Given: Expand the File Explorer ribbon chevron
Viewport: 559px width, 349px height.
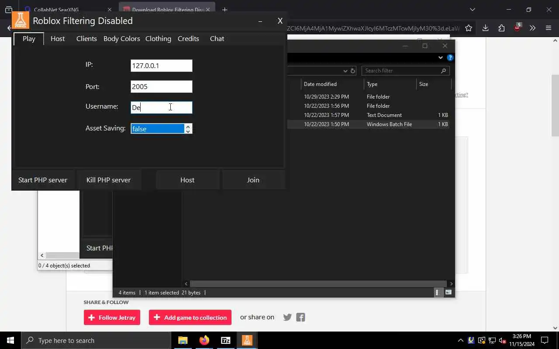Looking at the screenshot, I should point(440,58).
